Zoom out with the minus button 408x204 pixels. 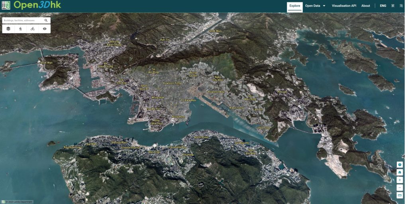click(400, 188)
